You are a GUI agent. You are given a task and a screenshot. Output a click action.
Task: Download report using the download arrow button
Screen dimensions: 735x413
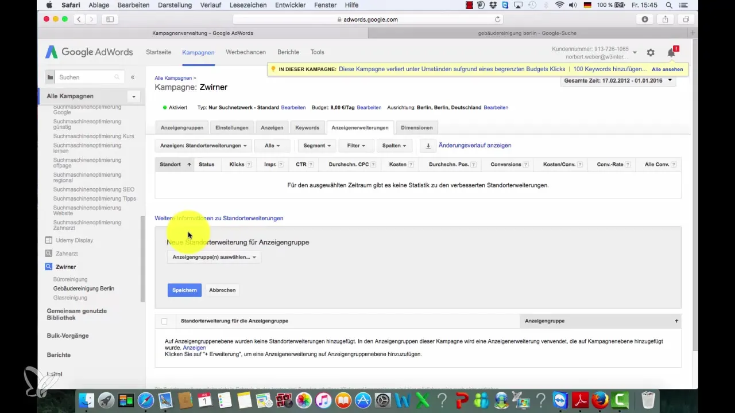(x=428, y=146)
